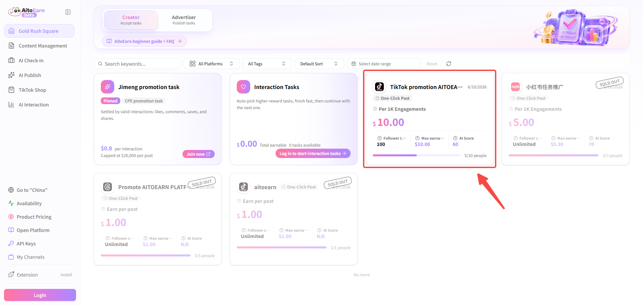The height and width of the screenshot is (305, 643).
Task: Click the Content Management document icon
Action: [11, 46]
